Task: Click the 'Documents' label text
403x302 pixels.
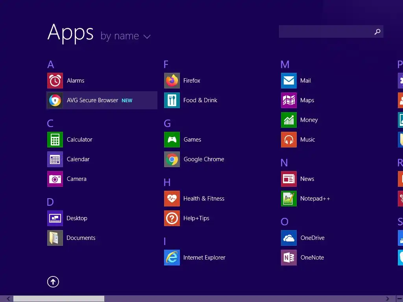Action: (x=81, y=238)
